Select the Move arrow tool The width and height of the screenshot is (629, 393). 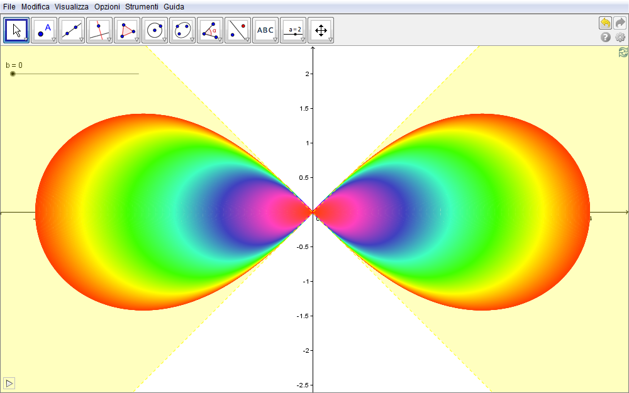click(x=16, y=30)
